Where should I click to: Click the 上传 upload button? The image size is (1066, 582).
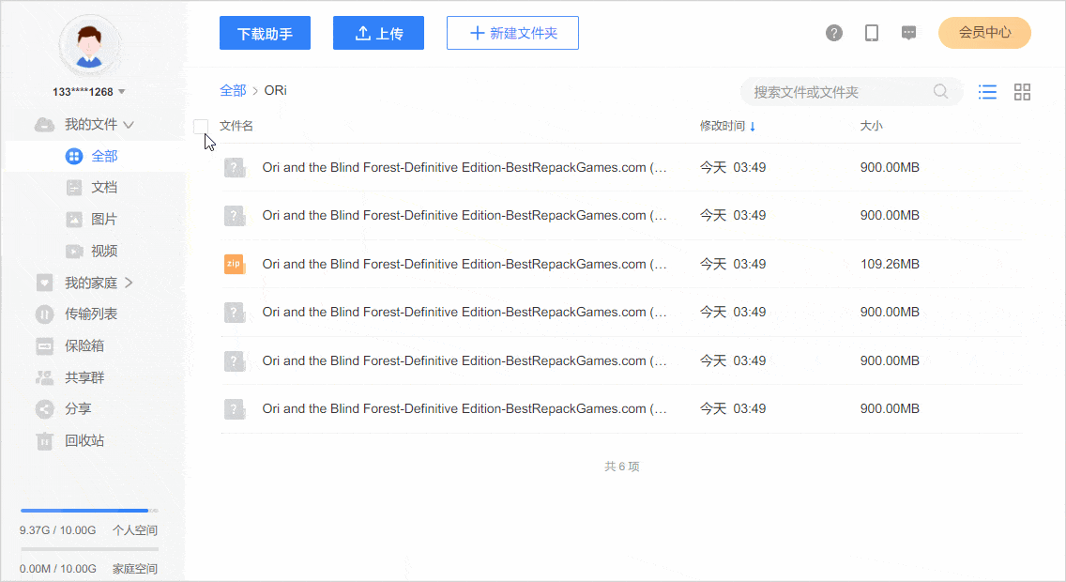(378, 33)
